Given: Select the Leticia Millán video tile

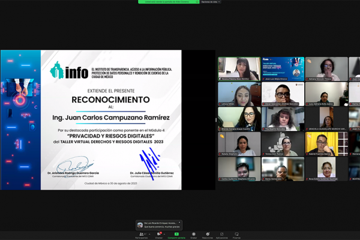Looking at the screenshot, I should point(239,94).
